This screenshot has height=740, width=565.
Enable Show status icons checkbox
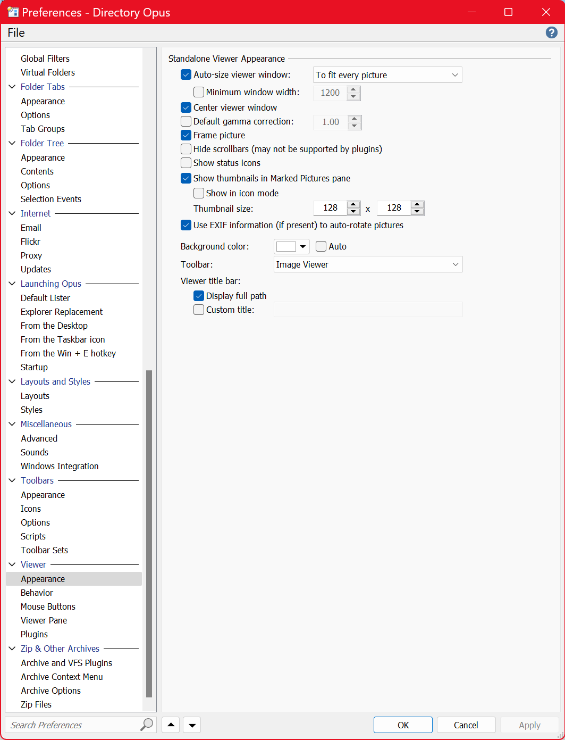click(x=186, y=163)
